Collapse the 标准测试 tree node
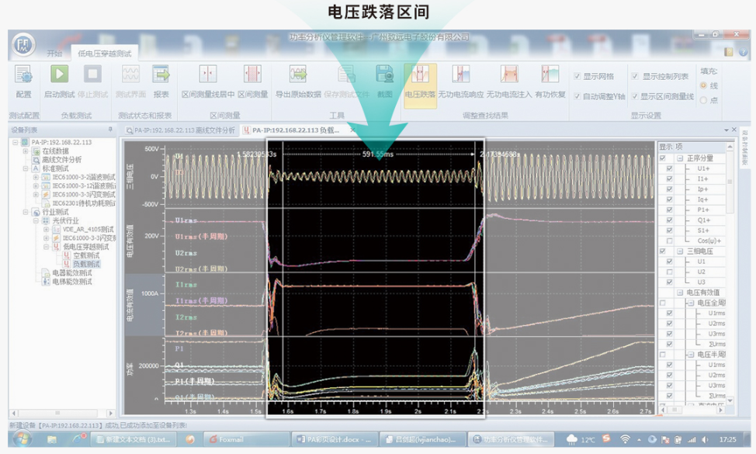This screenshot has width=756, height=454. (26, 168)
